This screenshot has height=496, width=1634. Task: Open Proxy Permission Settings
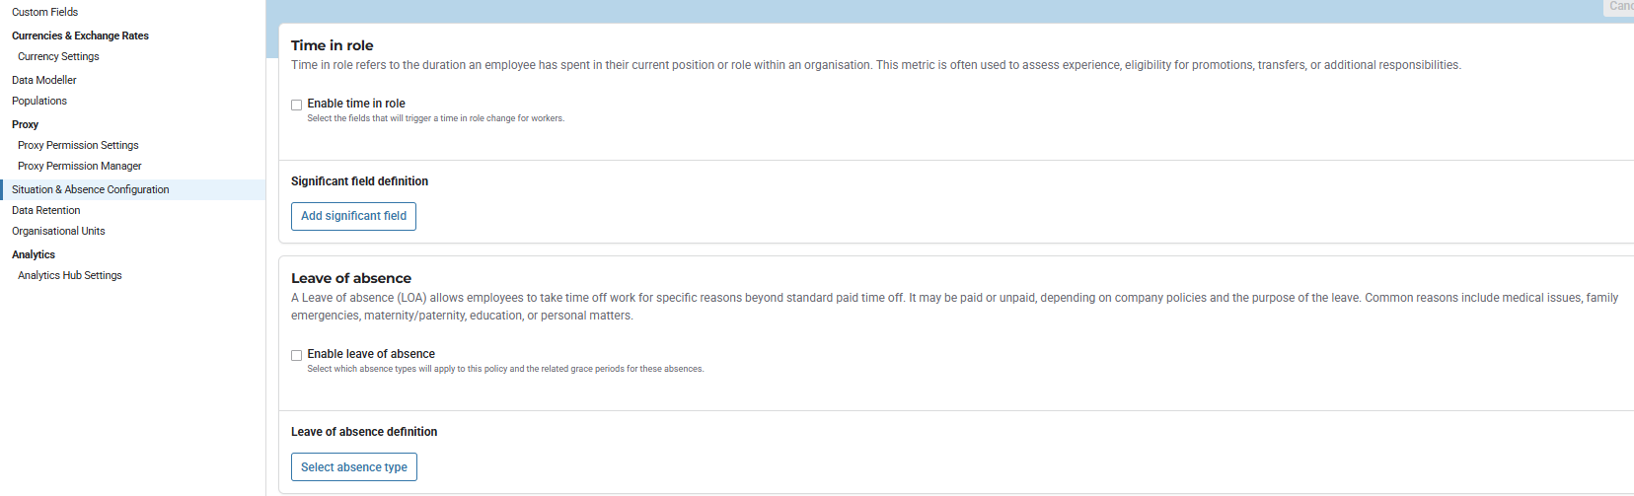point(78,145)
